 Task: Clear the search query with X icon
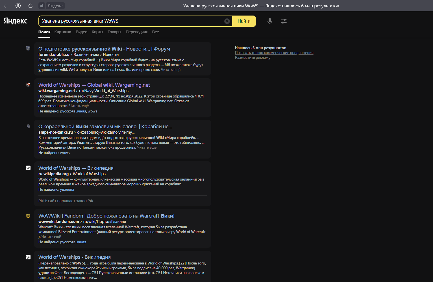click(227, 21)
